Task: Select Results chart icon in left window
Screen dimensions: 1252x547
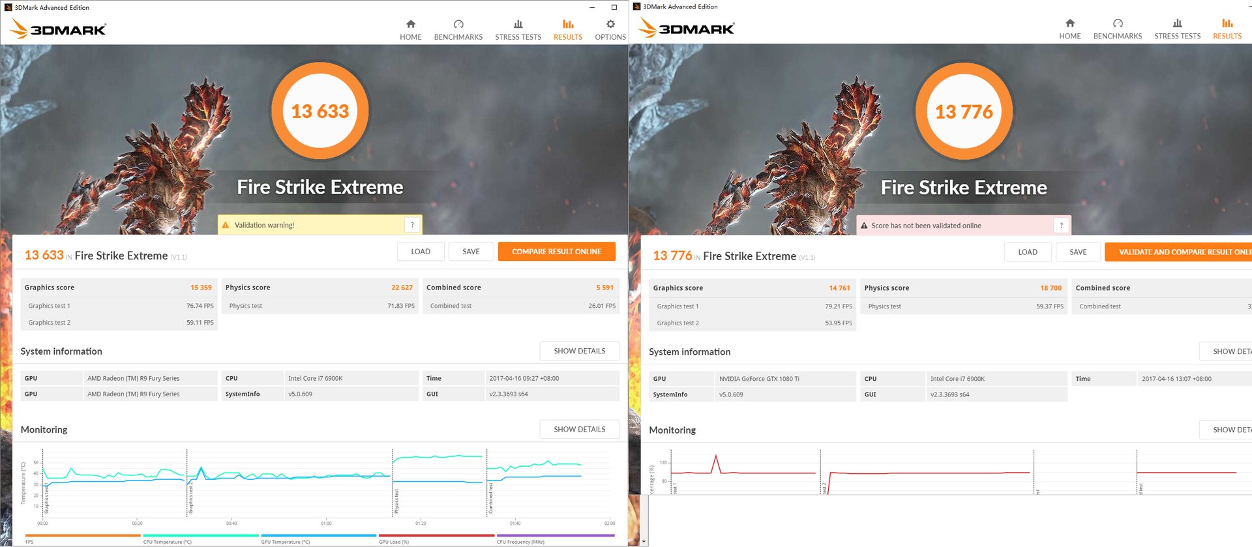Action: click(568, 24)
